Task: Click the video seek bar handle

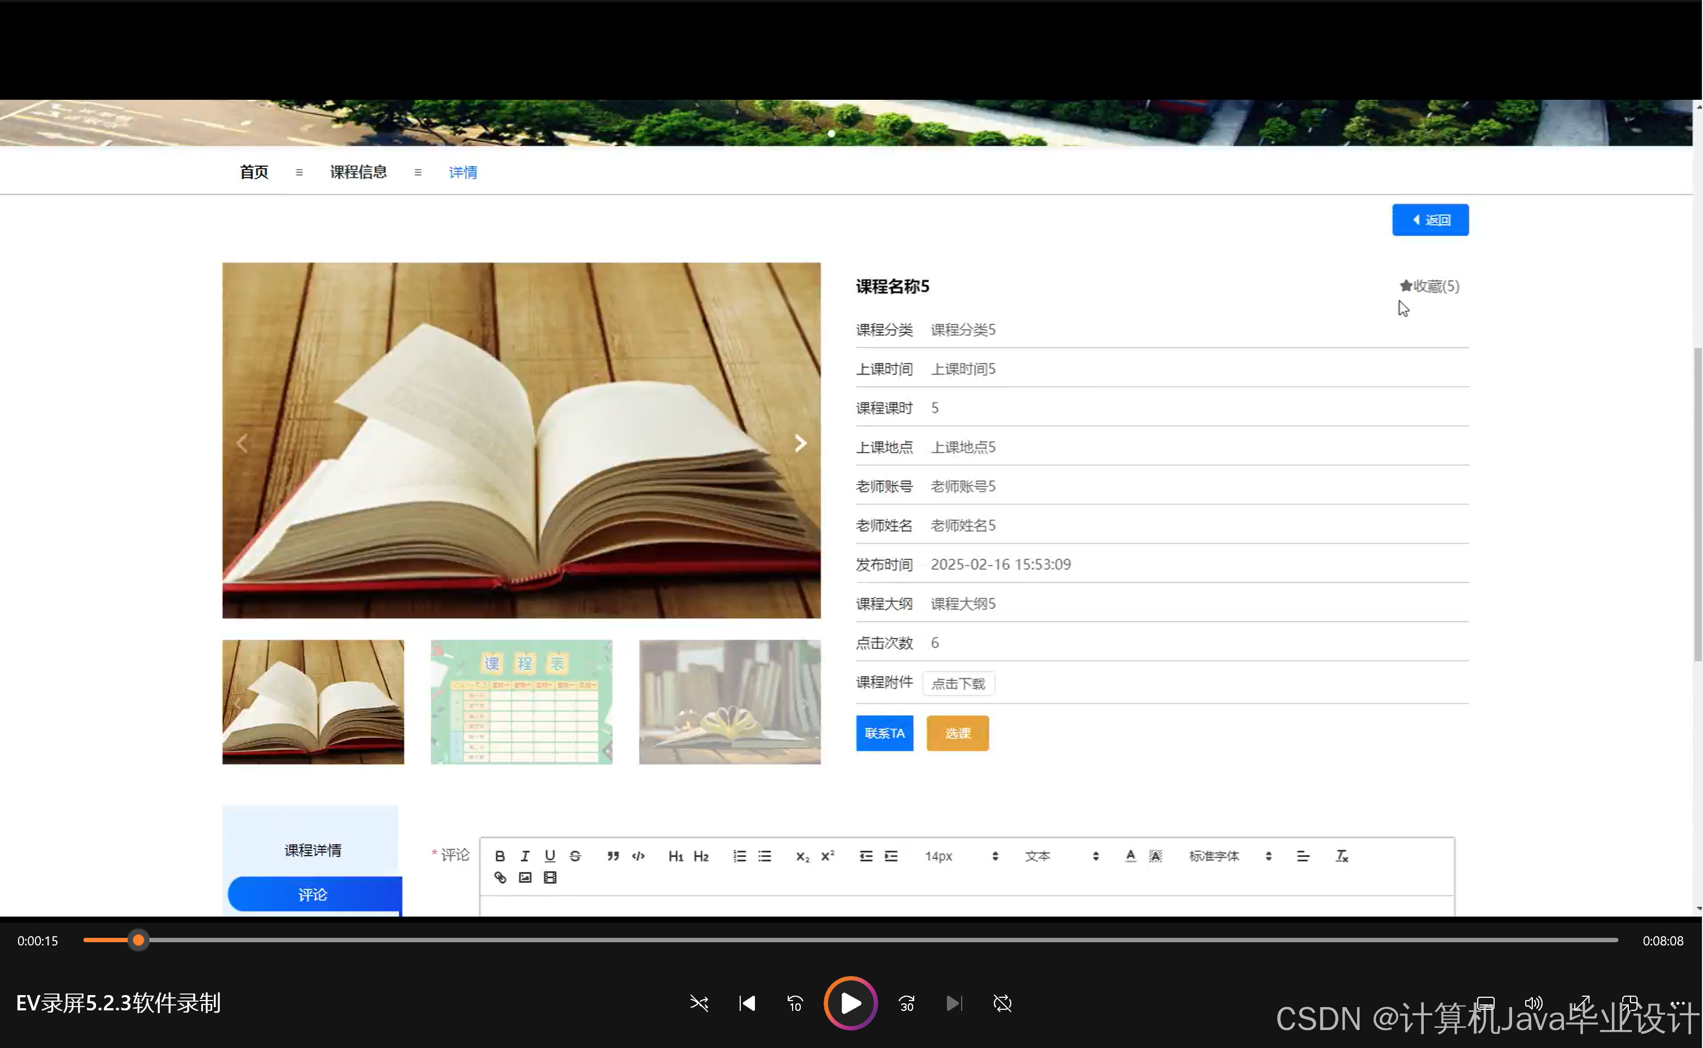Action: click(139, 940)
